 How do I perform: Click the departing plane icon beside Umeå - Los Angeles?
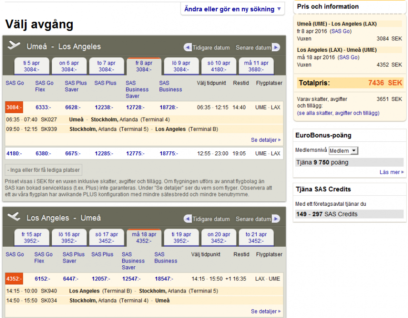(x=14, y=46)
